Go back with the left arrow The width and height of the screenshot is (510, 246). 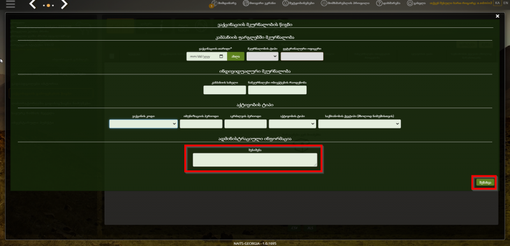(33, 4)
